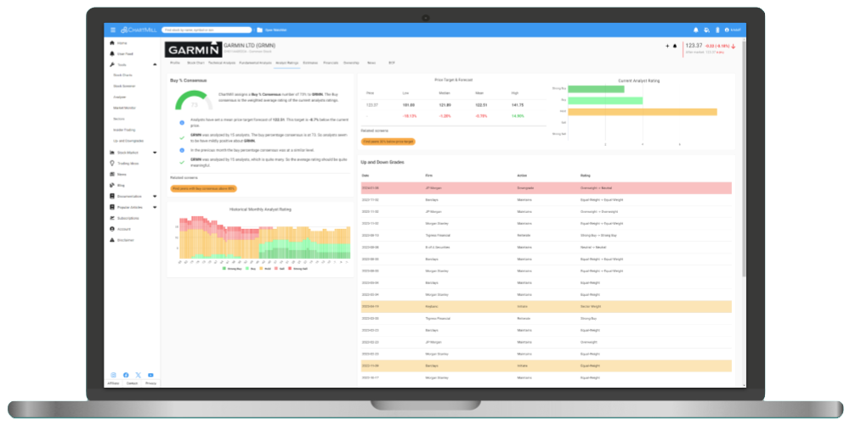Click Open Watchlist
Image resolution: width=850 pixels, height=436 pixels.
276,30
